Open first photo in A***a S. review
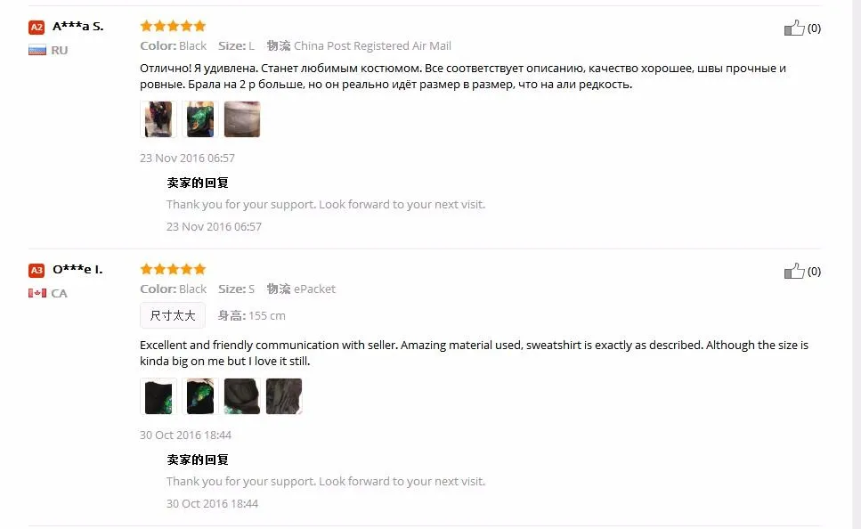The image size is (861, 529). click(158, 119)
